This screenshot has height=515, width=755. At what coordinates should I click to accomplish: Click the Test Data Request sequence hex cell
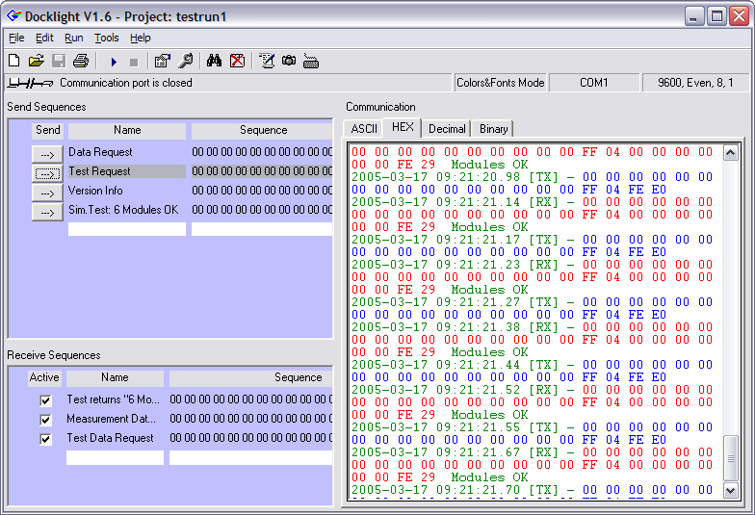pyautogui.click(x=250, y=438)
